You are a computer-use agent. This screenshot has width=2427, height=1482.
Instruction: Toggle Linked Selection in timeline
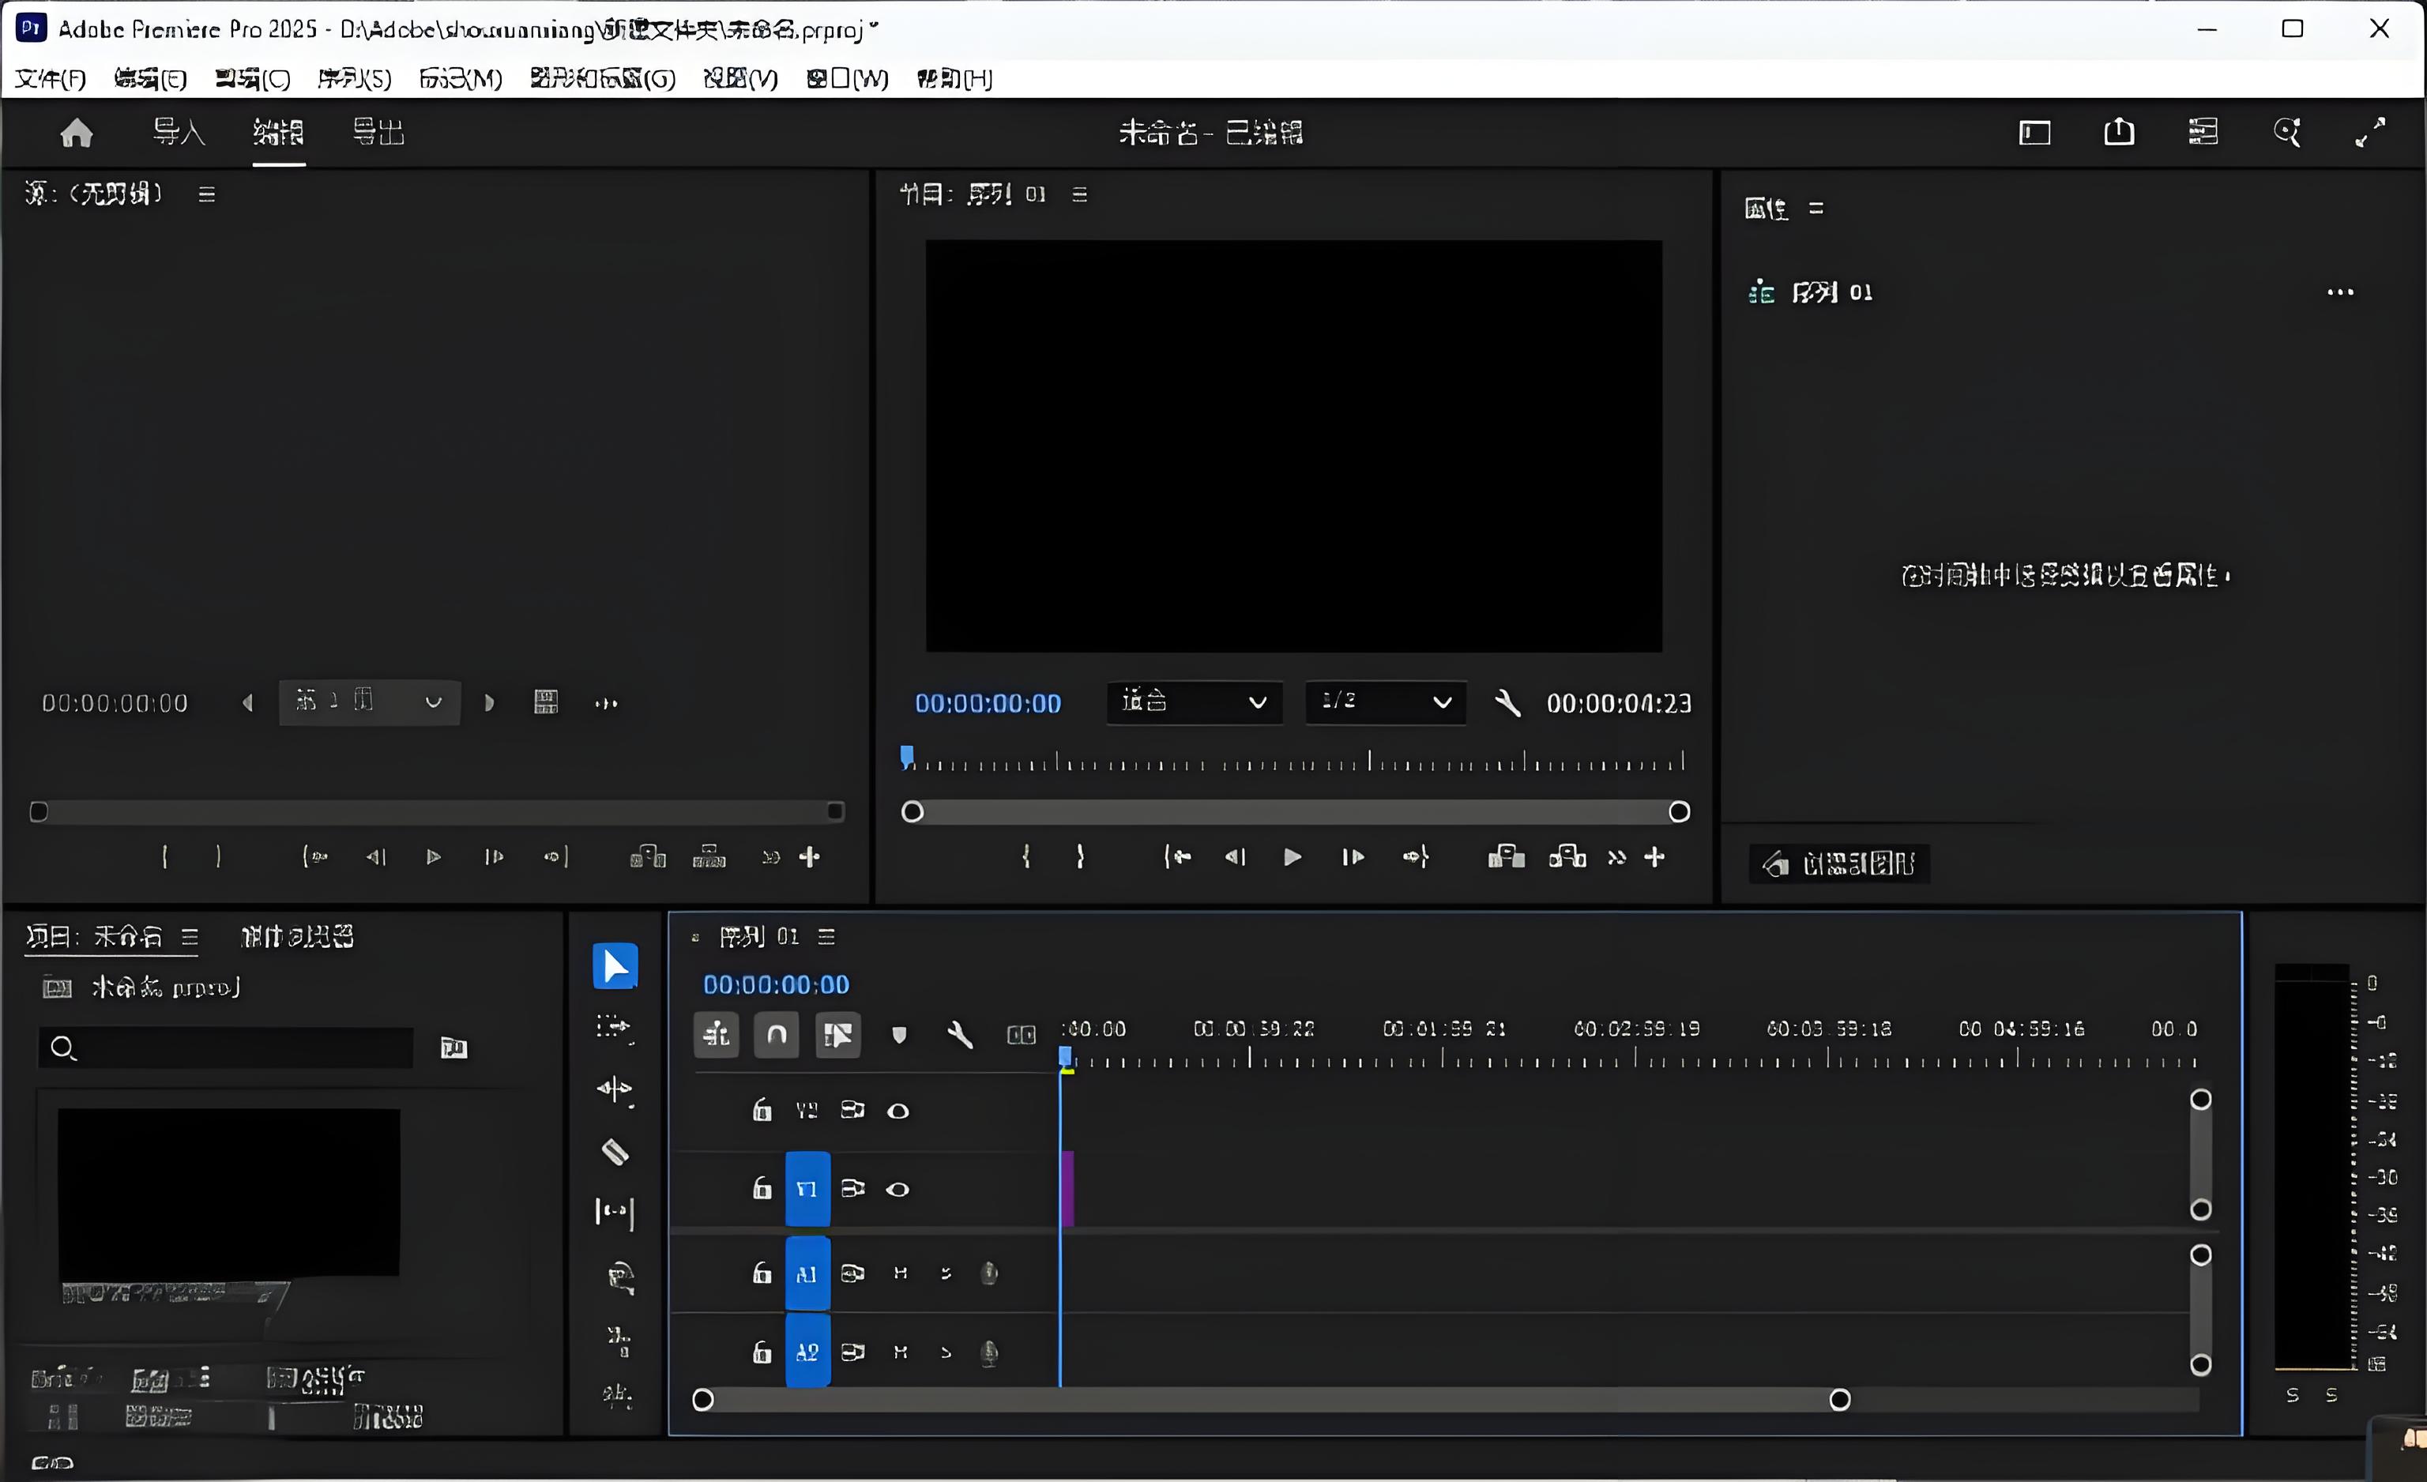[x=837, y=1035]
